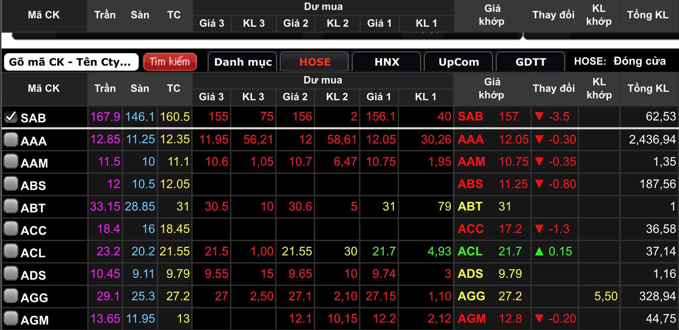Enable the ACL row checkbox
Image resolution: width=679 pixels, height=330 pixels.
coord(11,251)
